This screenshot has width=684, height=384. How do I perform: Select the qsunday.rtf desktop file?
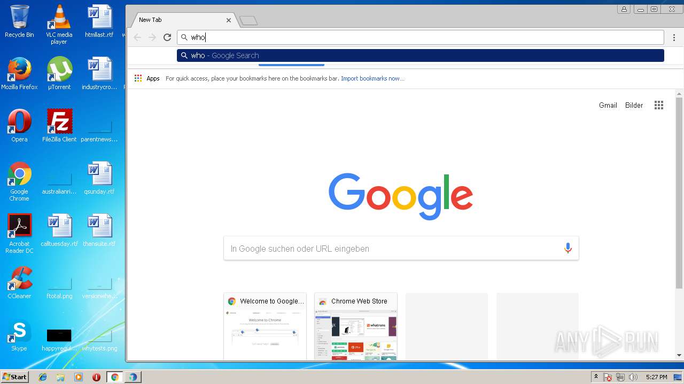[x=99, y=178]
